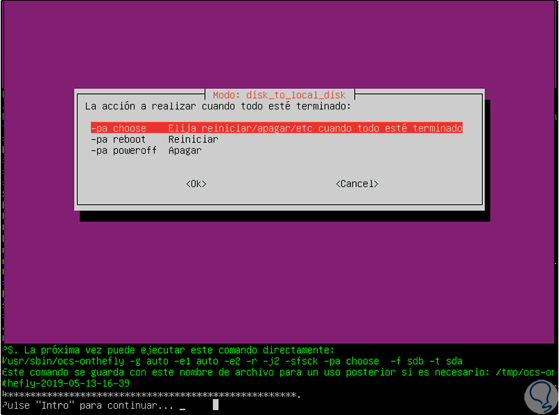This screenshot has height=415, width=559.
Task: Click the "Reiniciar" description text
Action: coord(193,139)
